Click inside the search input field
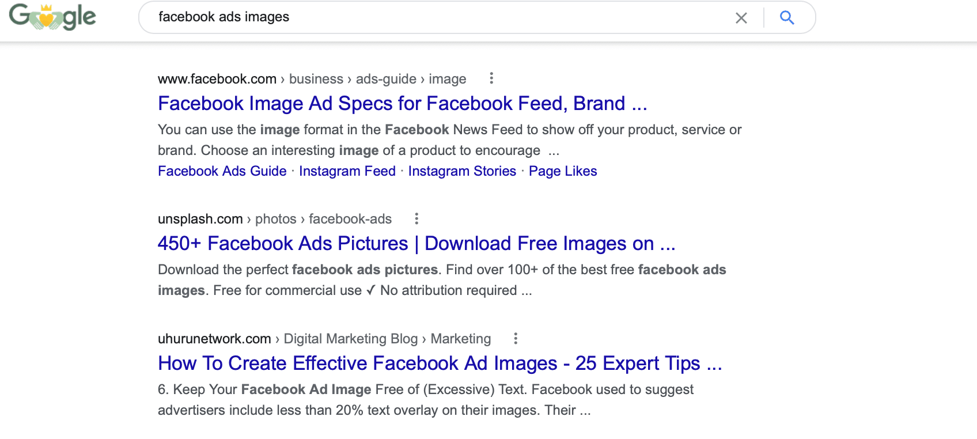 (403, 17)
